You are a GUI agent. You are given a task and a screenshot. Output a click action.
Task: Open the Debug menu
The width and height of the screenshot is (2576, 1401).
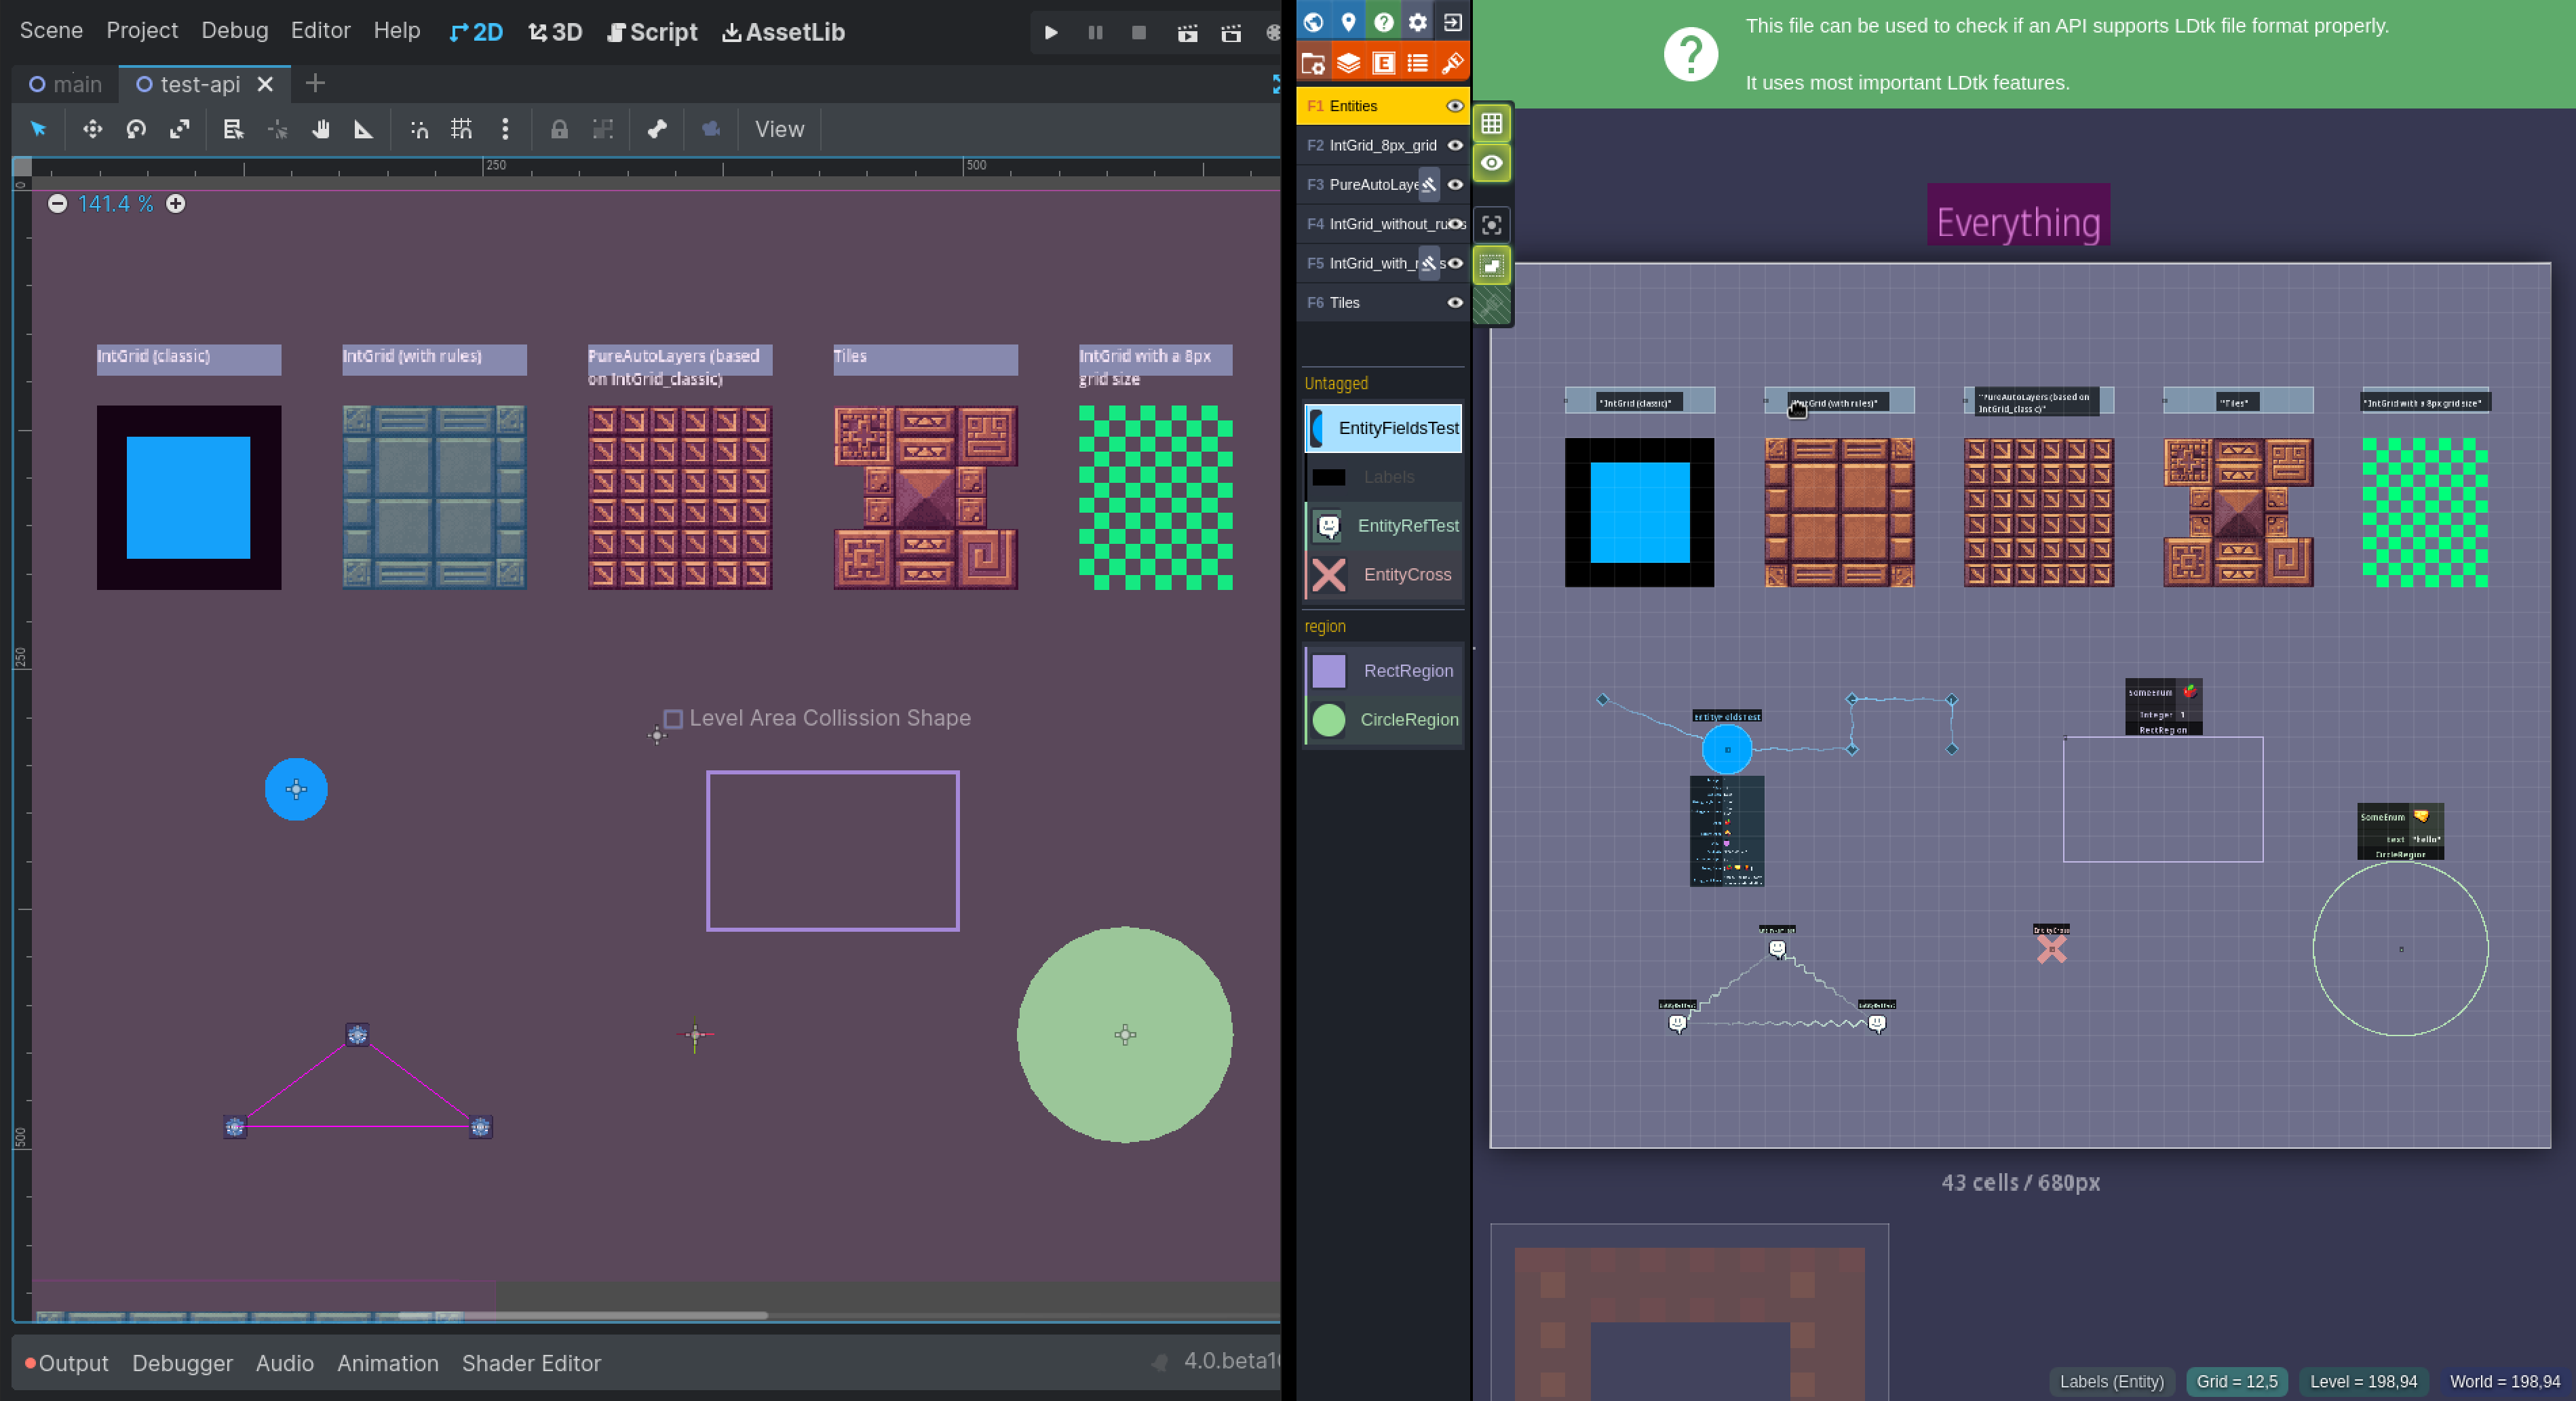[234, 30]
